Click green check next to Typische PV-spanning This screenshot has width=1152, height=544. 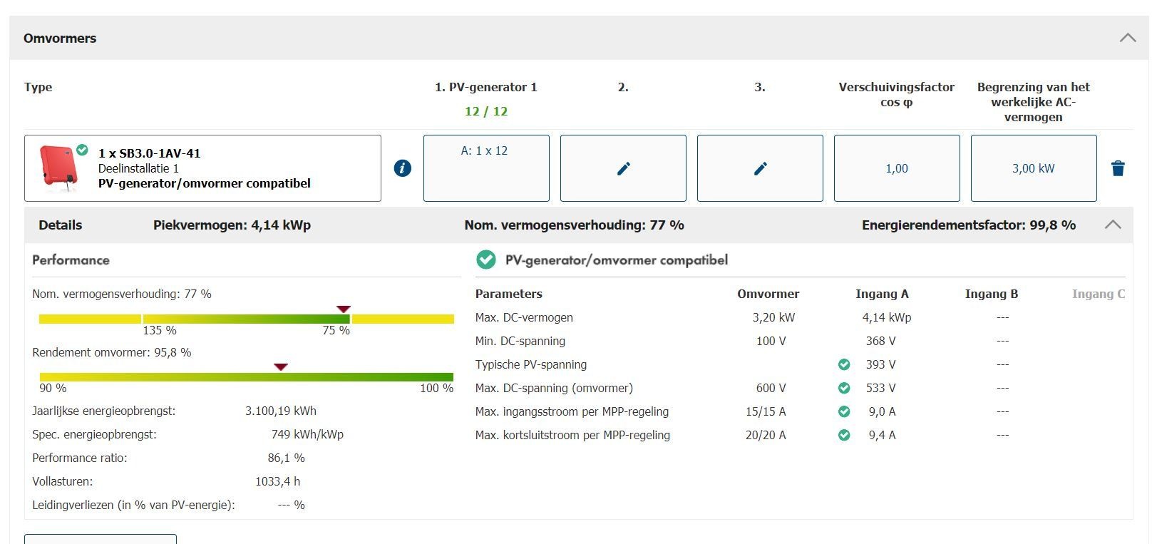[x=844, y=364]
